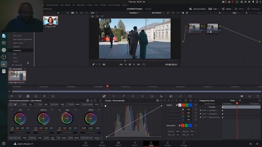
Task: Reset the Gain color wheel
Action: (x=76, y=110)
